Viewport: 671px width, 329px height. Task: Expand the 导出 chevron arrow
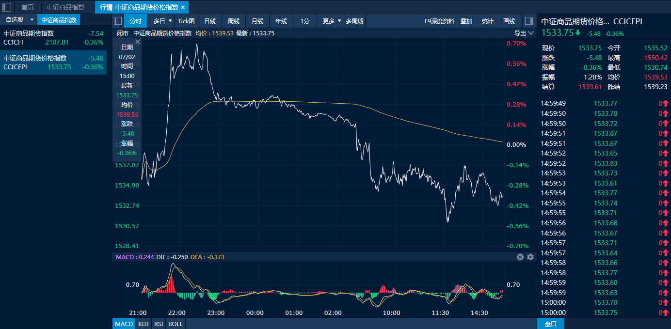(x=531, y=33)
